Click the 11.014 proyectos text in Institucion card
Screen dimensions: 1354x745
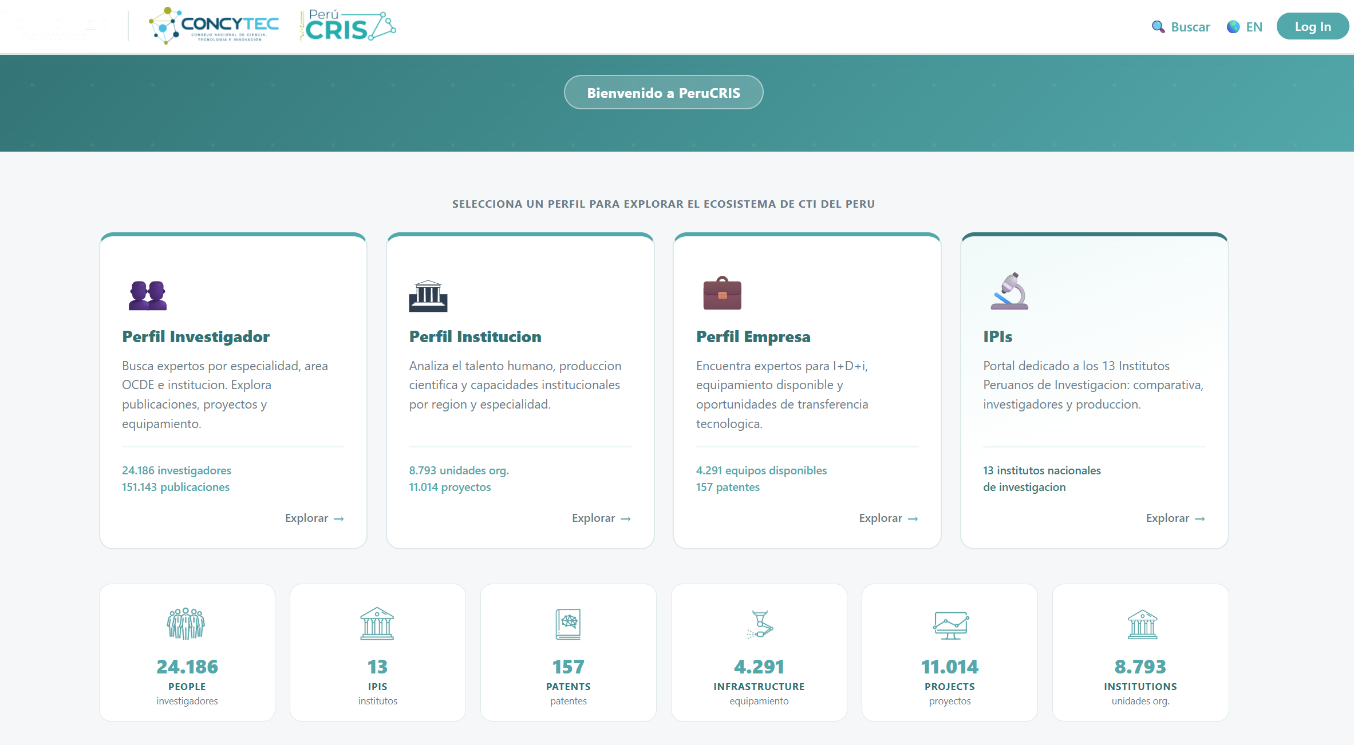coord(450,487)
